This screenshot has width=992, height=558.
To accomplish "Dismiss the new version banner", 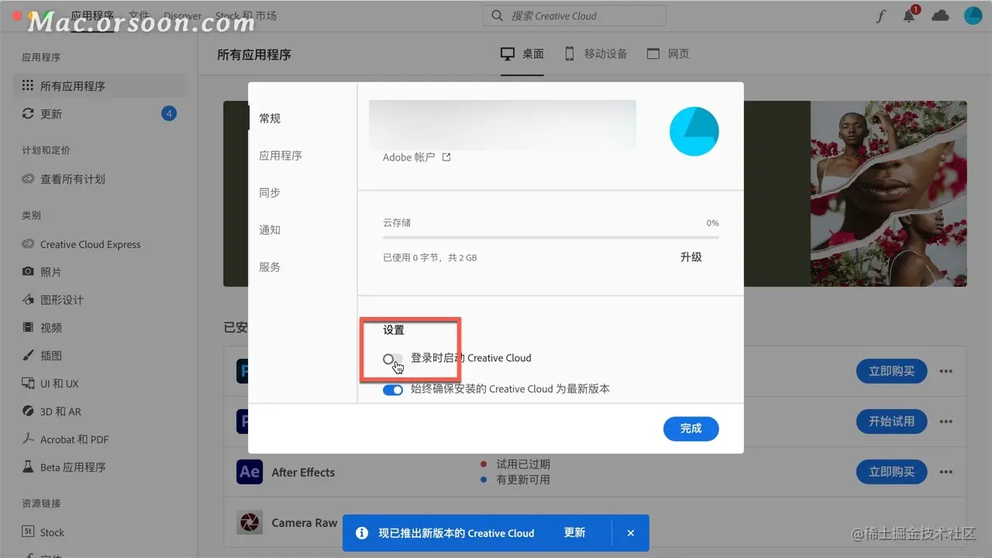I will click(x=631, y=533).
